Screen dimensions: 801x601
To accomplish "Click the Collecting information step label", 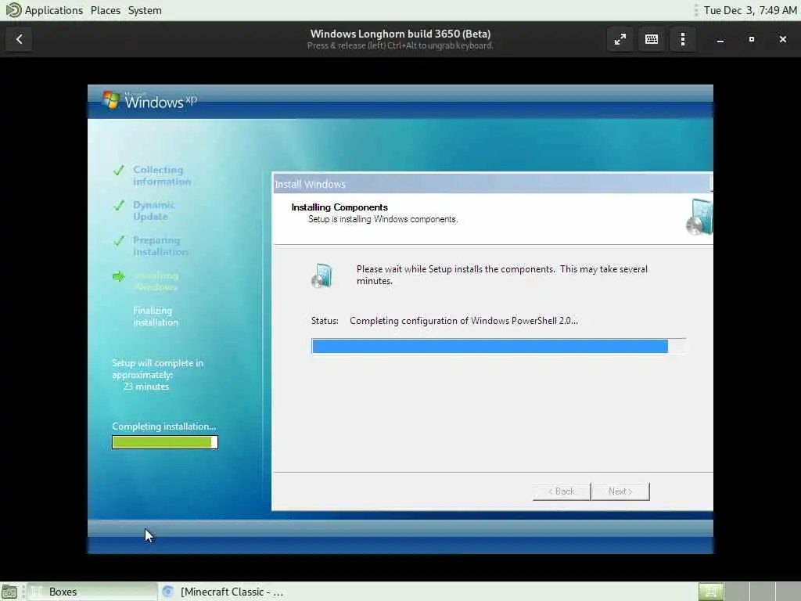I will [162, 175].
